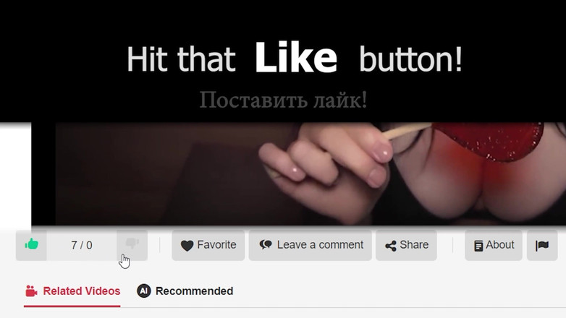566x318 pixels.
Task: Switch to the Recommended tab
Action: (x=185, y=291)
